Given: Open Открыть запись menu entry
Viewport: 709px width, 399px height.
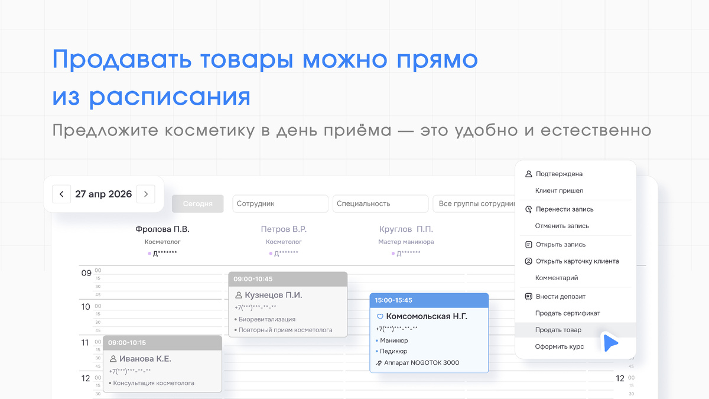Looking at the screenshot, I should tap(561, 245).
